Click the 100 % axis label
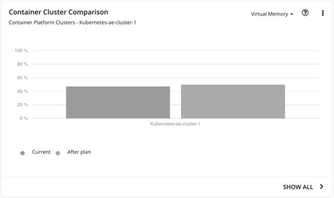Screen dimensions: 334x198 21,51
